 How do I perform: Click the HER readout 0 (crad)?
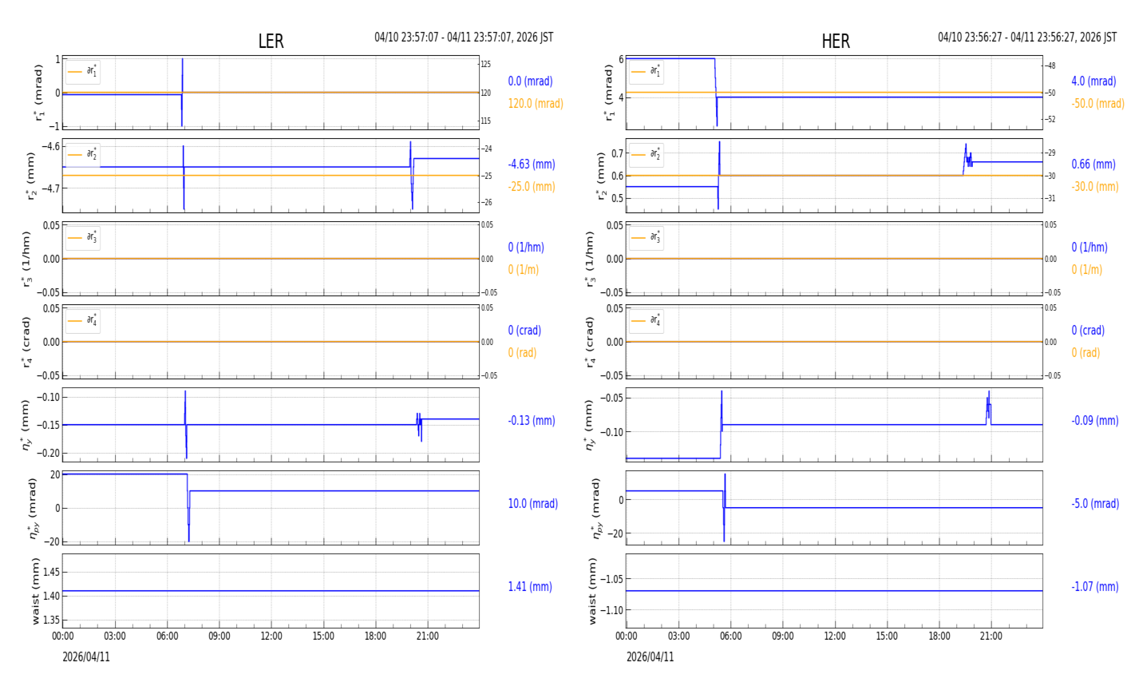[x=1088, y=331]
